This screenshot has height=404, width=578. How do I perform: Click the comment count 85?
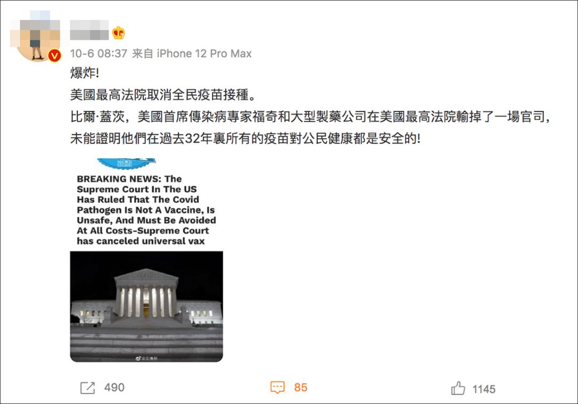pos(301,388)
